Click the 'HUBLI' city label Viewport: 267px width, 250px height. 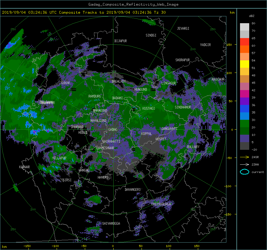(83, 133)
